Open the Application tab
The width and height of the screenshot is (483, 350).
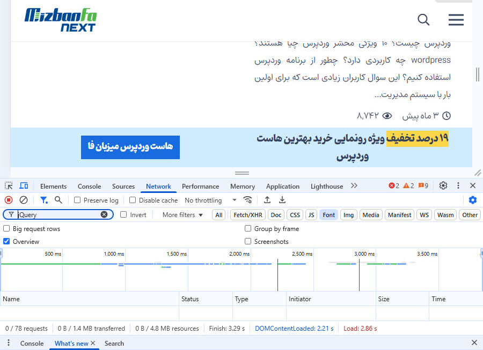283,187
